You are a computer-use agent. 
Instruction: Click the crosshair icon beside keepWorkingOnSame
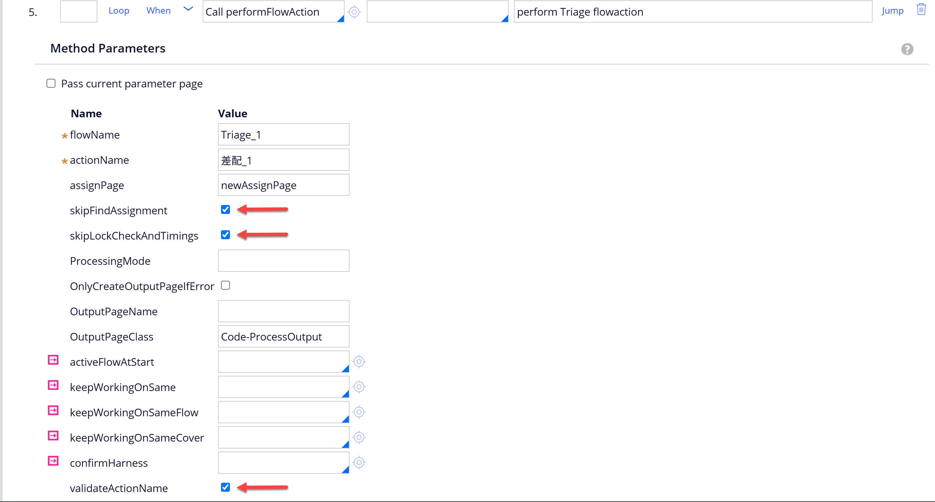point(359,387)
